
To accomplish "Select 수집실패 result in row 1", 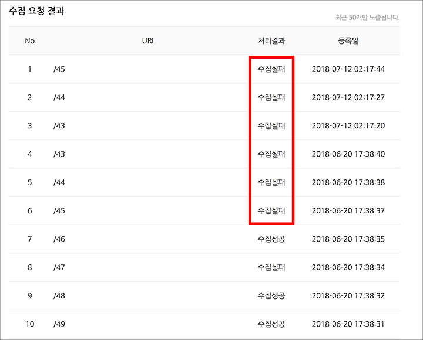I will click(271, 69).
